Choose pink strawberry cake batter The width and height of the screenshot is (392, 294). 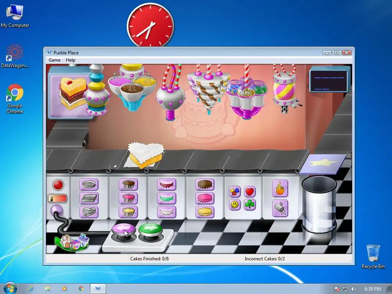pyautogui.click(x=128, y=199)
